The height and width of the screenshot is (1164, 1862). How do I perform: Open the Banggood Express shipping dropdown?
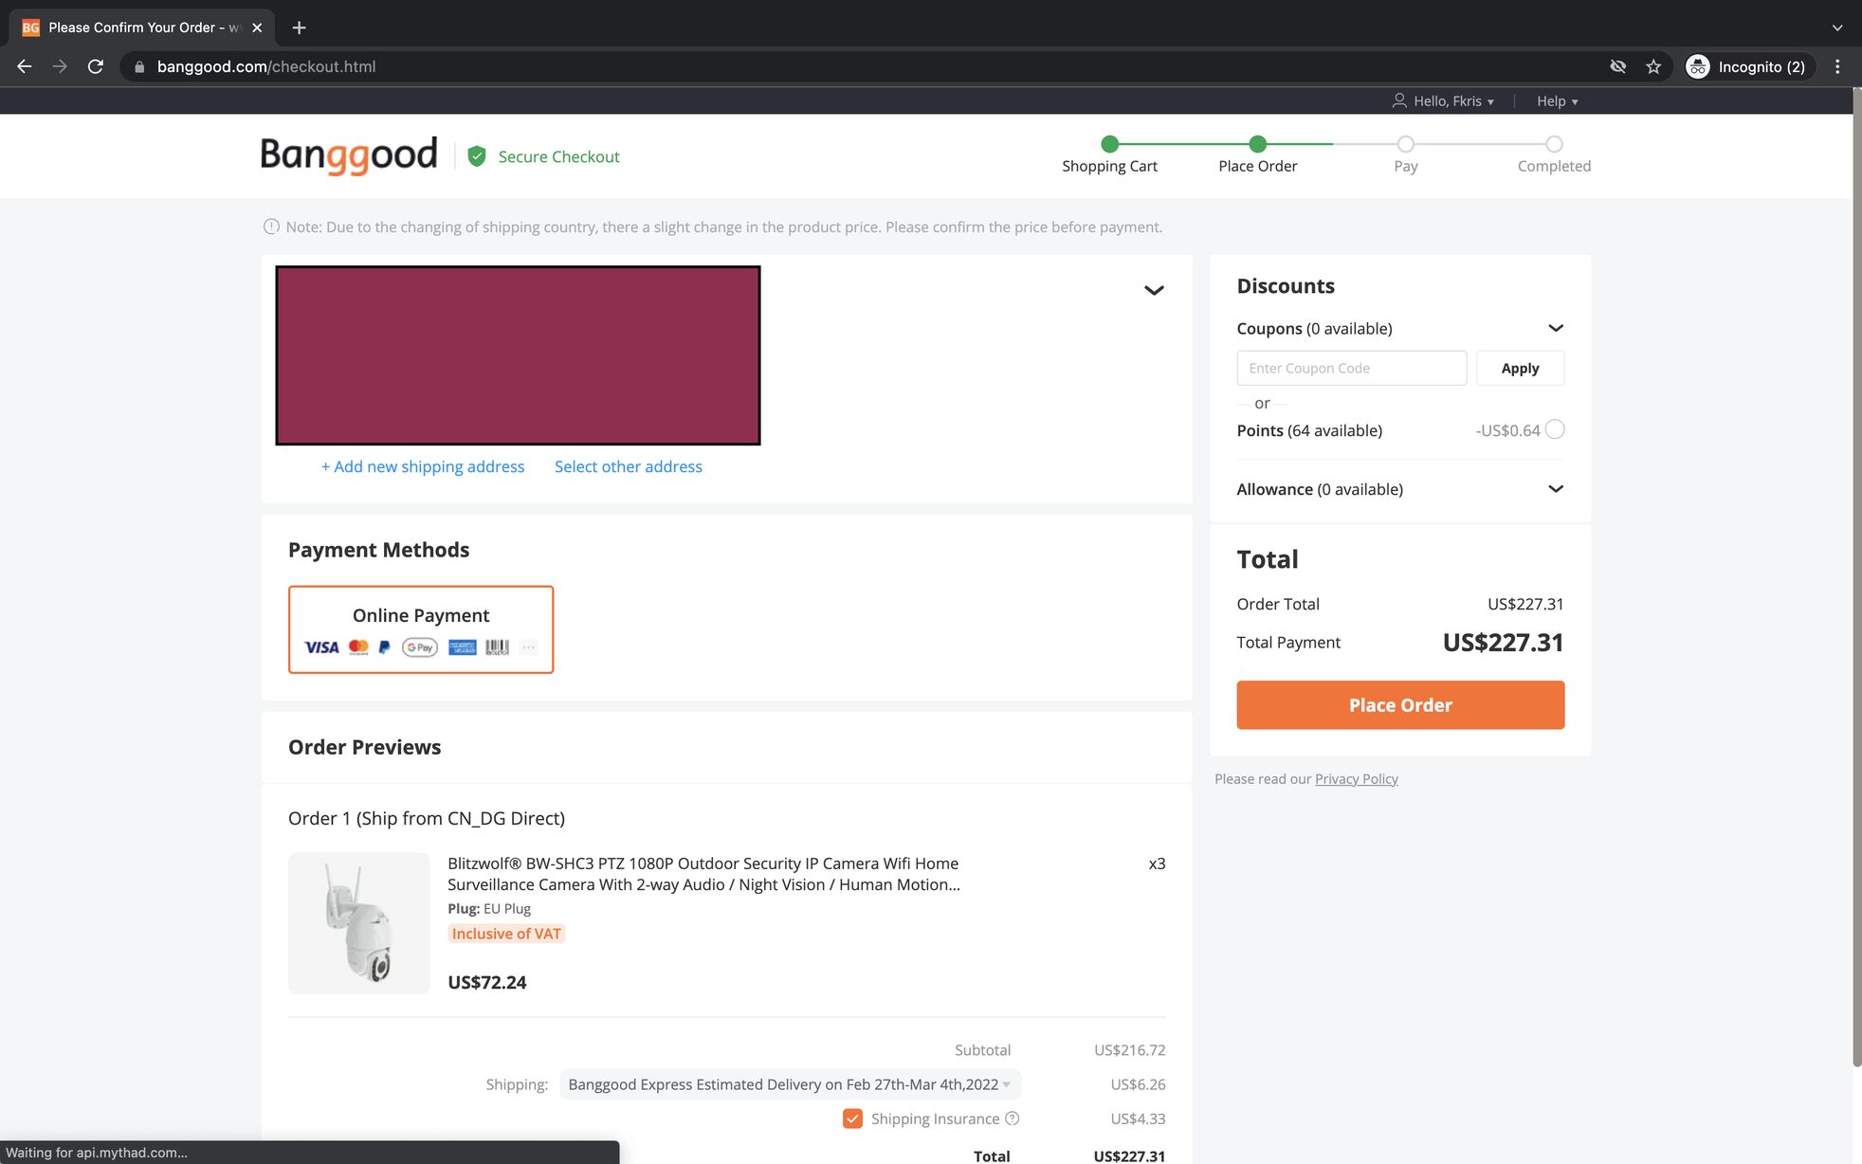pyautogui.click(x=789, y=1084)
